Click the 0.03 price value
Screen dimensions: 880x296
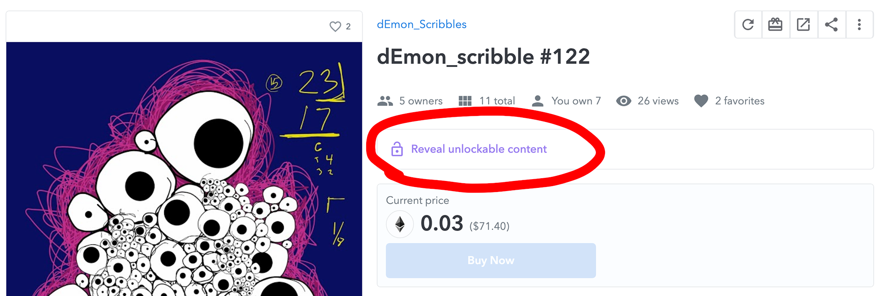442,224
